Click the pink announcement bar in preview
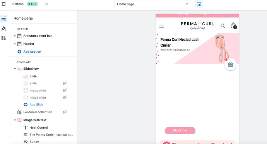Viewport: 267px width, 144px height. point(197,15)
